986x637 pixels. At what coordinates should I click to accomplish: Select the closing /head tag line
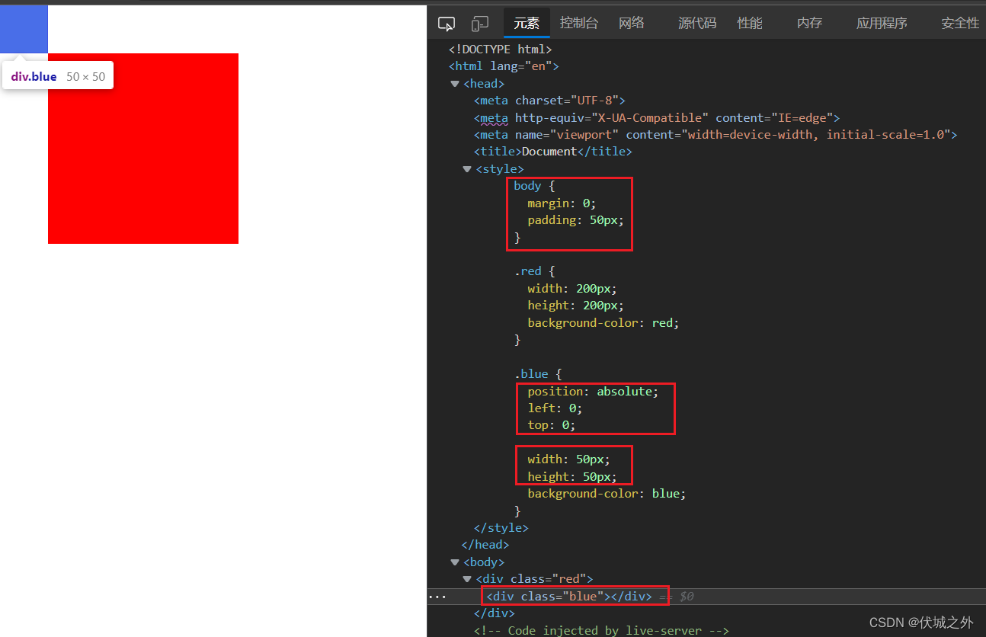click(x=485, y=545)
